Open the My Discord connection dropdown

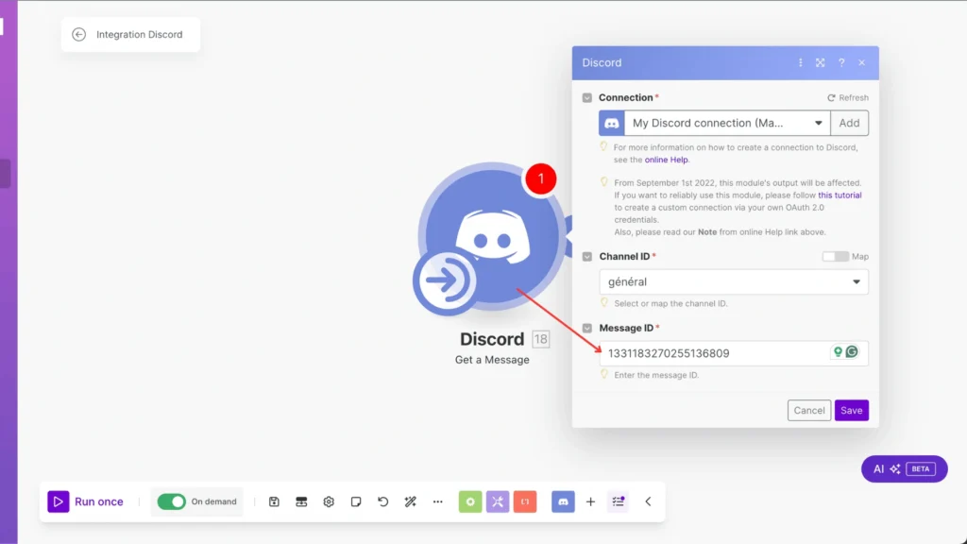coord(727,123)
